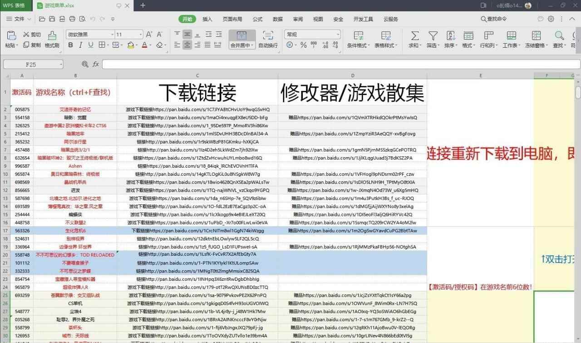
Task: Click the 开始 Home tab button
Action: pos(187,19)
